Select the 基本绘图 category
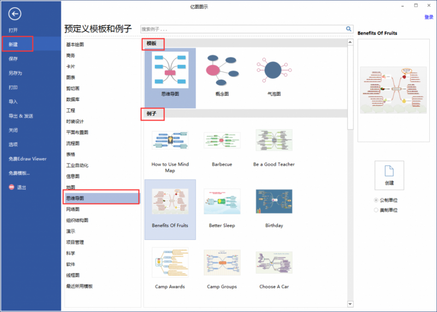The height and width of the screenshot is (312, 437). (75, 44)
